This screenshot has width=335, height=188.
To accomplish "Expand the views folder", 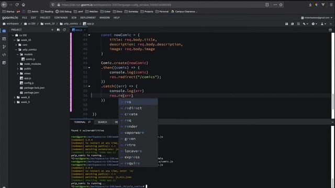I will tap(18, 74).
